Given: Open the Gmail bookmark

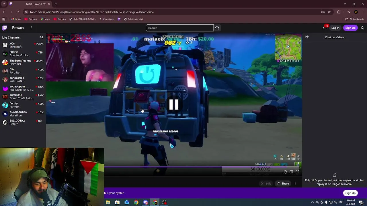Looking at the screenshot, I should 16,19.
